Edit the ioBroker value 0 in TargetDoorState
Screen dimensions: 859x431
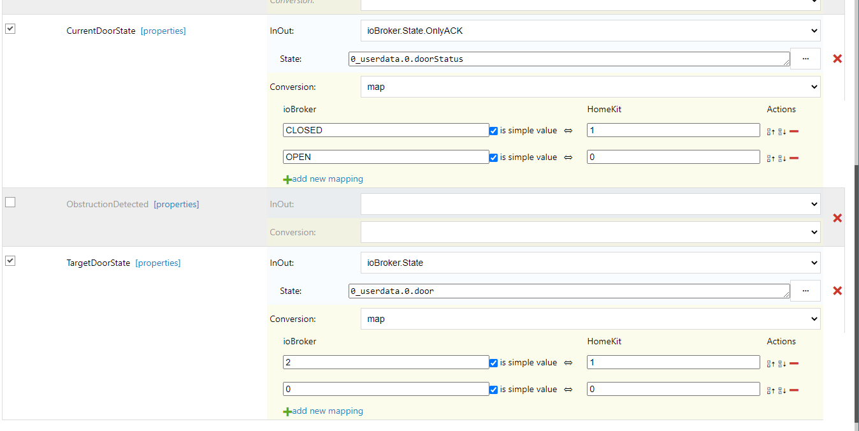[x=386, y=389]
